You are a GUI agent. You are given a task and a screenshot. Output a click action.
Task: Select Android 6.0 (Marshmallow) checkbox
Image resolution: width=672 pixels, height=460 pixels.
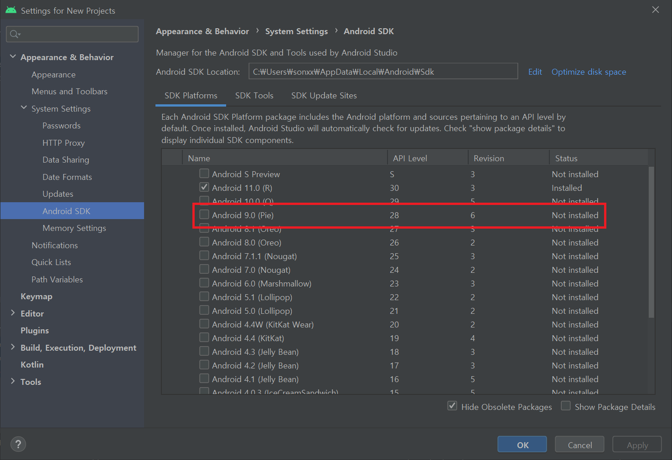click(x=204, y=283)
